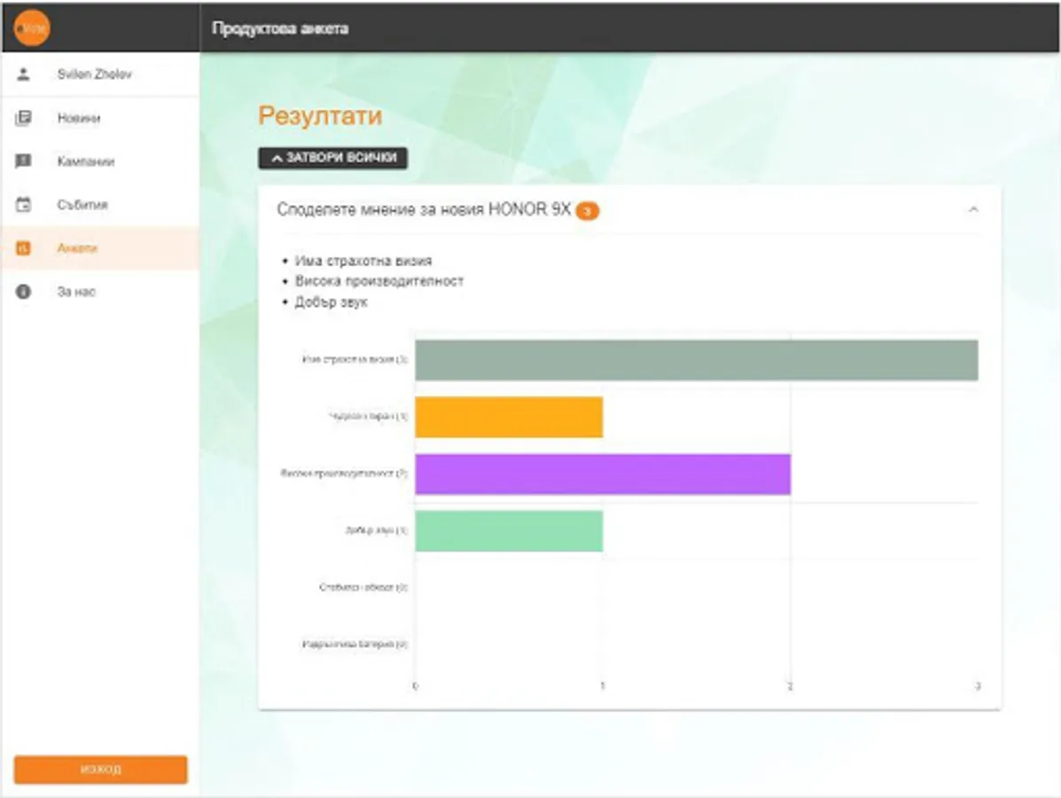The image size is (1061, 798).
Task: Open the За нас page
Action: 100,292
